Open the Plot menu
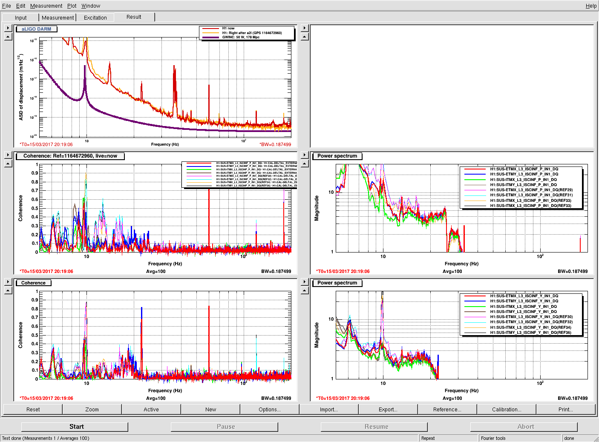Viewport: 599px width, 442px height. coord(72,6)
